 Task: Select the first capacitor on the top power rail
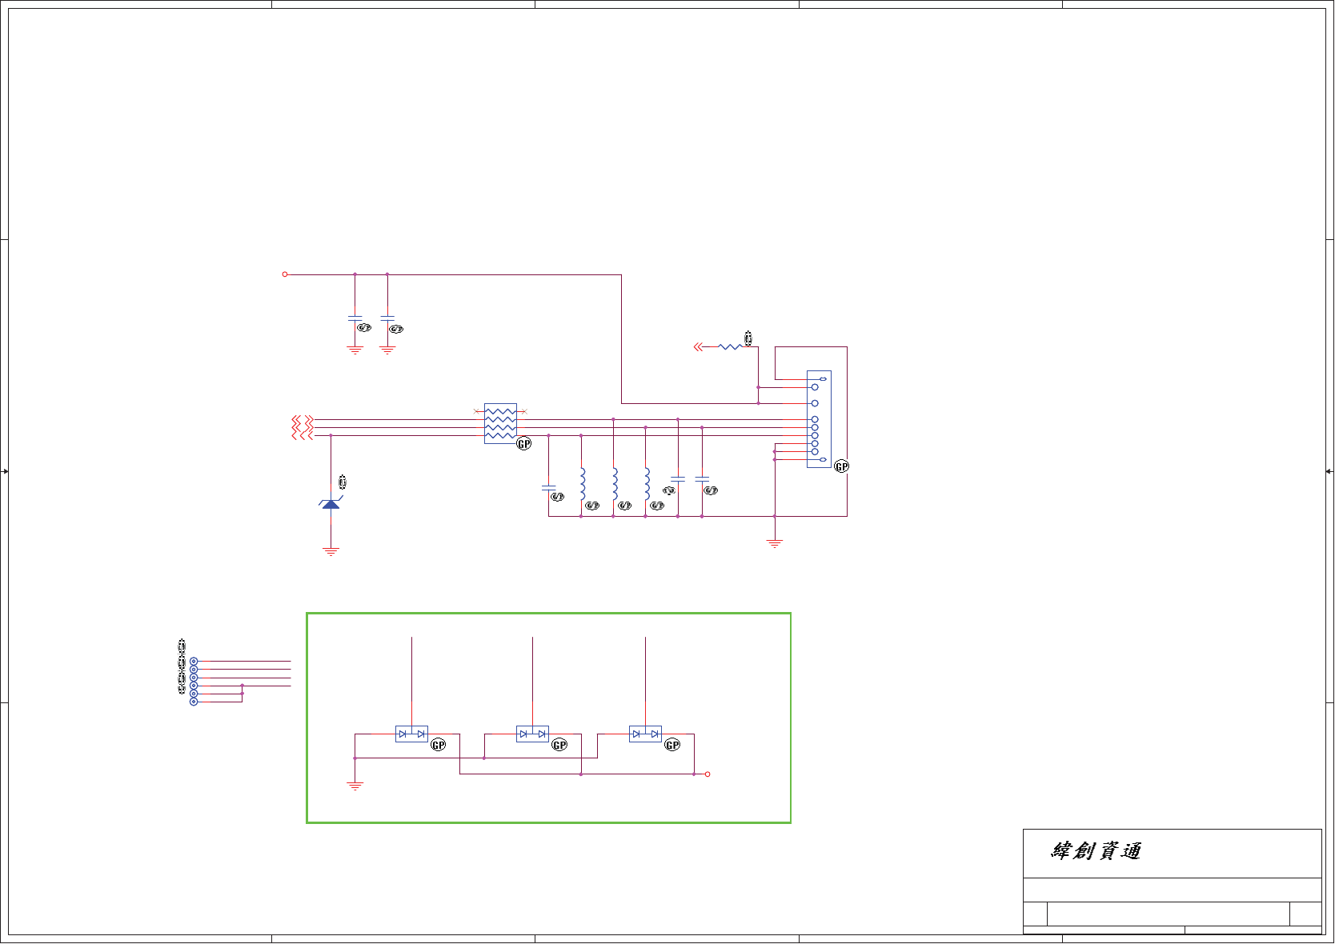pyautogui.click(x=355, y=318)
